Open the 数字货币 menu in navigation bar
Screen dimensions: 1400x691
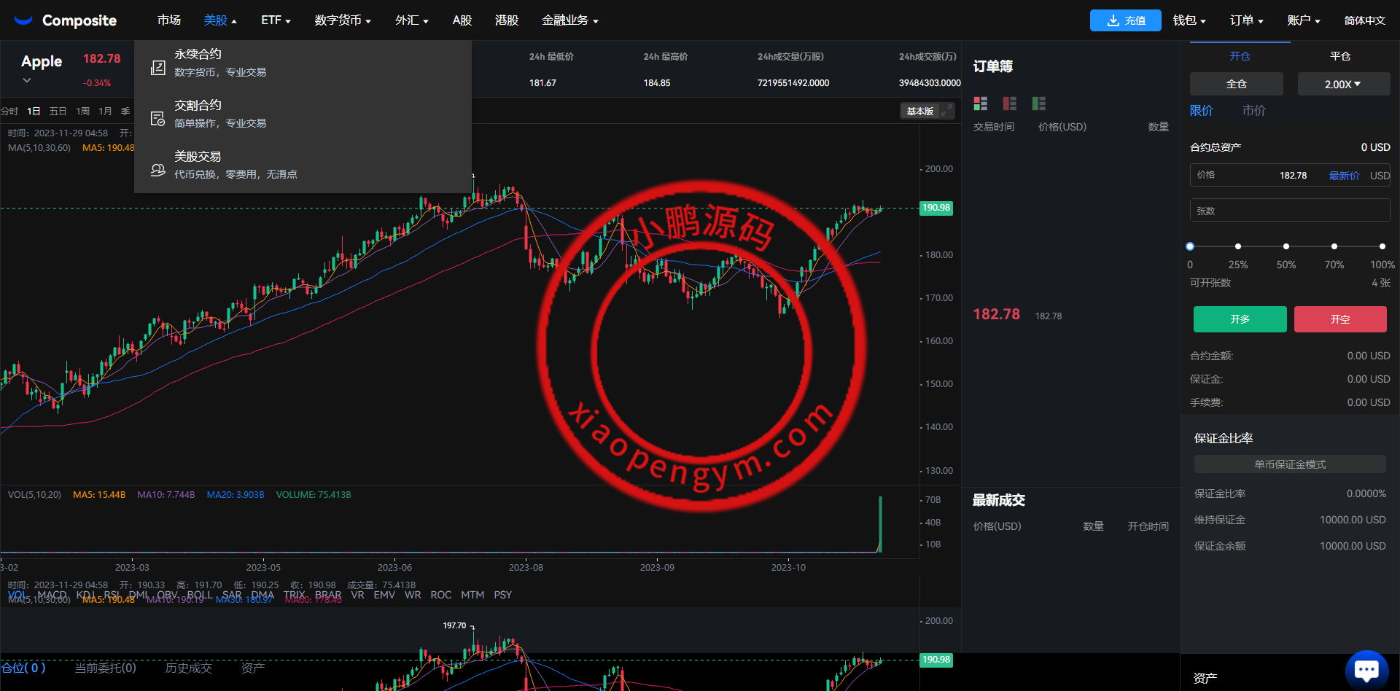342,20
